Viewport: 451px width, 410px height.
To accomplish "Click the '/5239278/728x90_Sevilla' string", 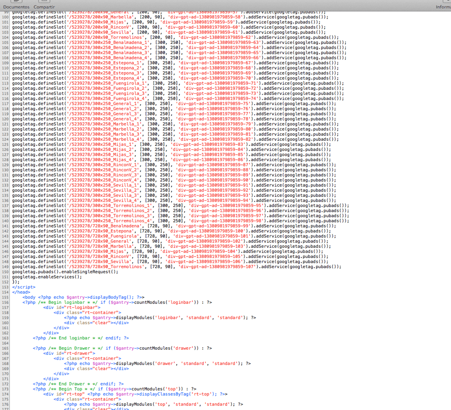I will pos(100,262).
